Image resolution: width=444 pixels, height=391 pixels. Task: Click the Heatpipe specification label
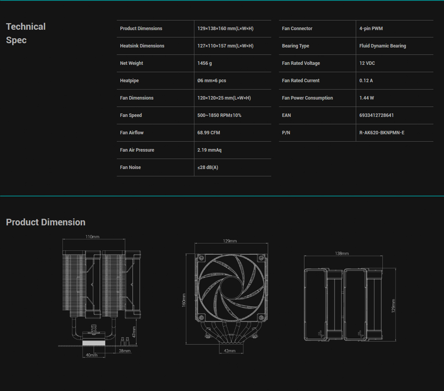point(129,81)
